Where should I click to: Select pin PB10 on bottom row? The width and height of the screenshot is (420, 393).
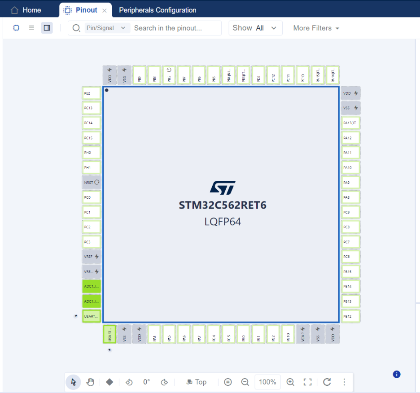[x=288, y=334]
